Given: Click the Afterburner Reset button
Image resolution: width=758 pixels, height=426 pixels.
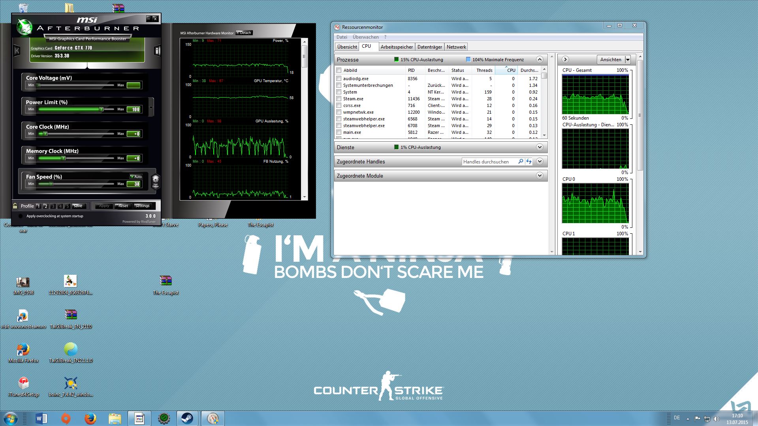Looking at the screenshot, I should (123, 206).
